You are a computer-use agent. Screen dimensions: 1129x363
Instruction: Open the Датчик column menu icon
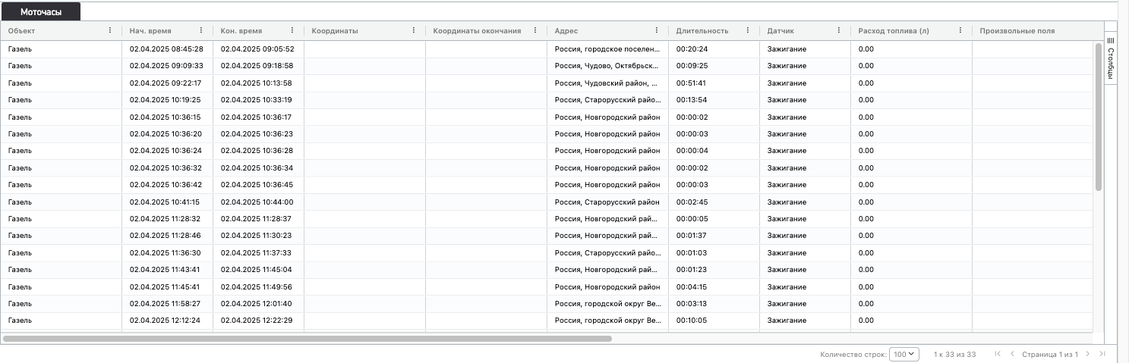839,31
